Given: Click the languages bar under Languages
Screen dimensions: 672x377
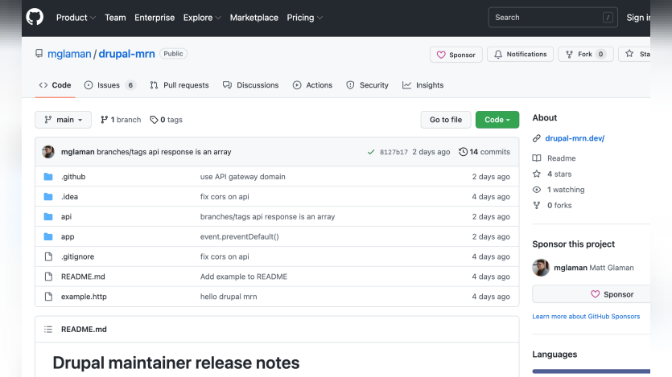Looking at the screenshot, I should pyautogui.click(x=591, y=371).
